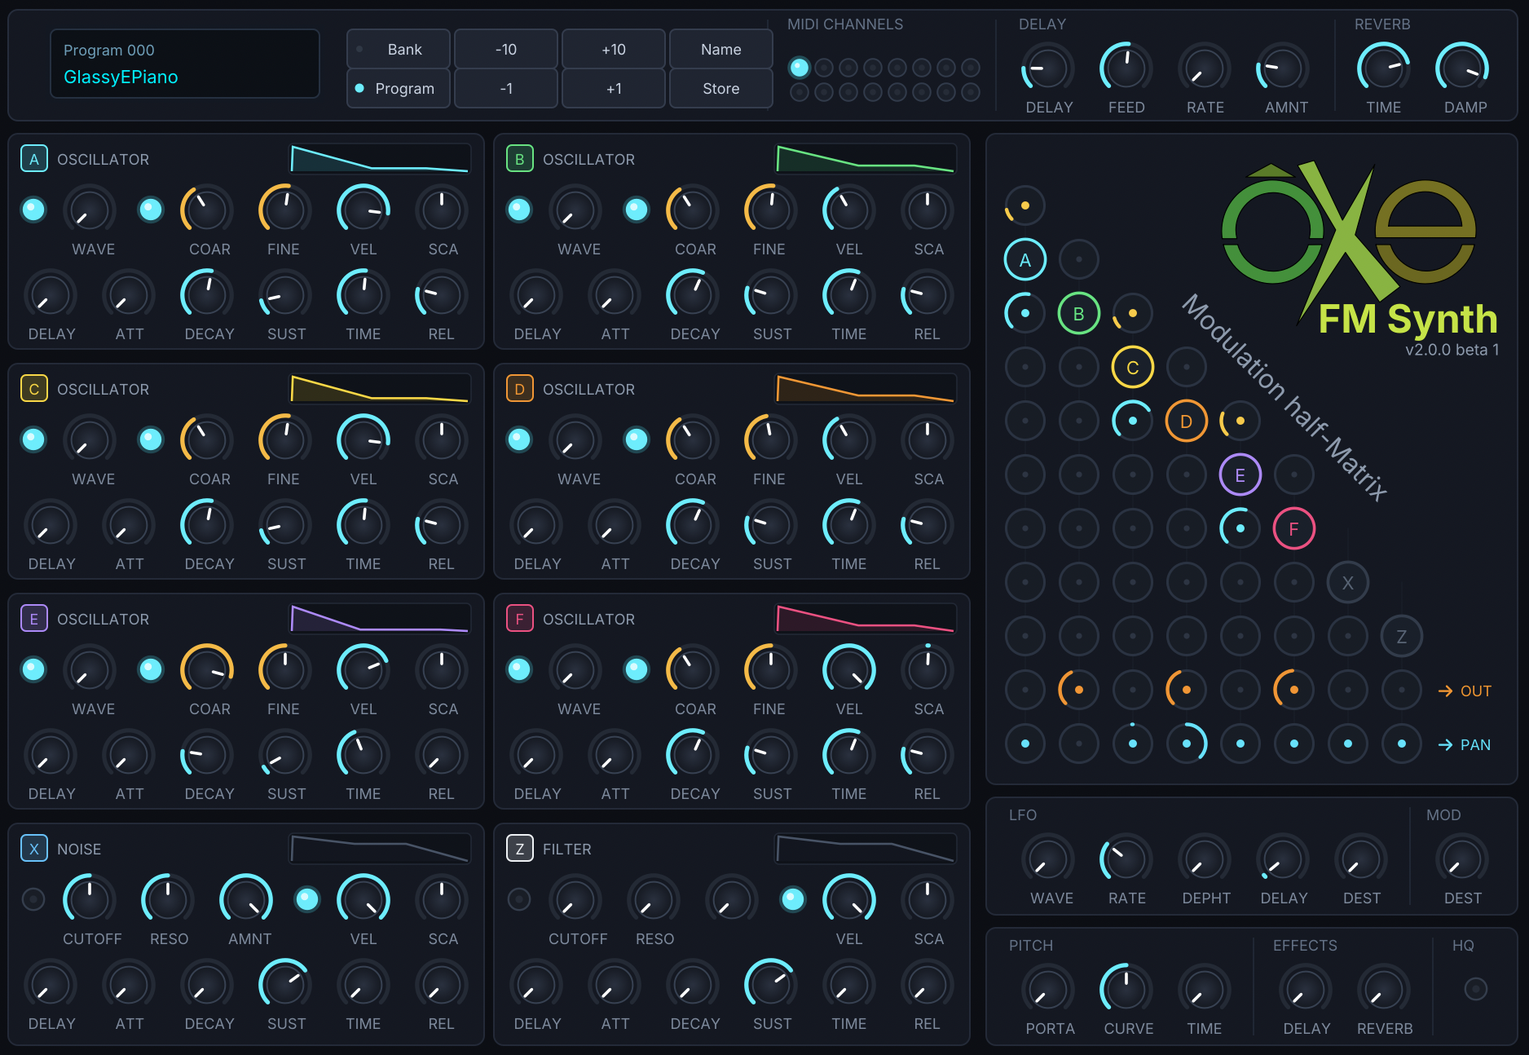This screenshot has width=1529, height=1055.
Task: Adjust the MOD DEST knob
Action: 1462,860
